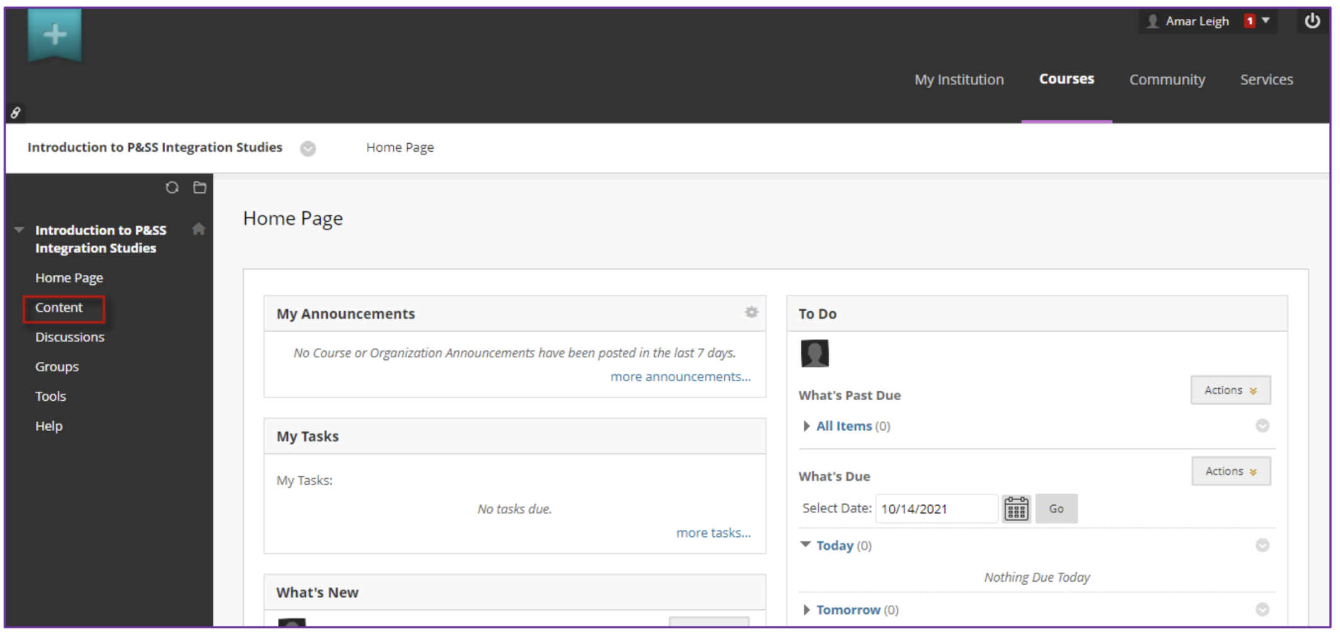1340x634 pixels.
Task: Open Content in course menu
Action: tap(59, 308)
